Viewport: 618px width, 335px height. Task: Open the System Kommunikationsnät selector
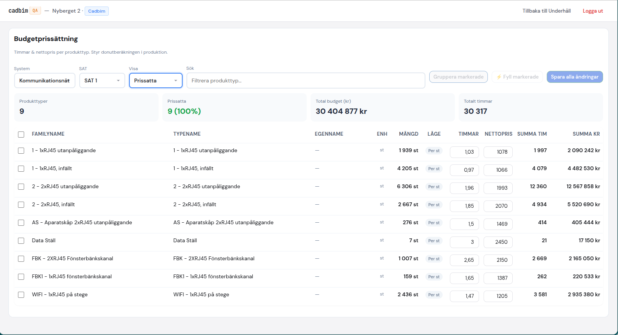pyautogui.click(x=44, y=80)
